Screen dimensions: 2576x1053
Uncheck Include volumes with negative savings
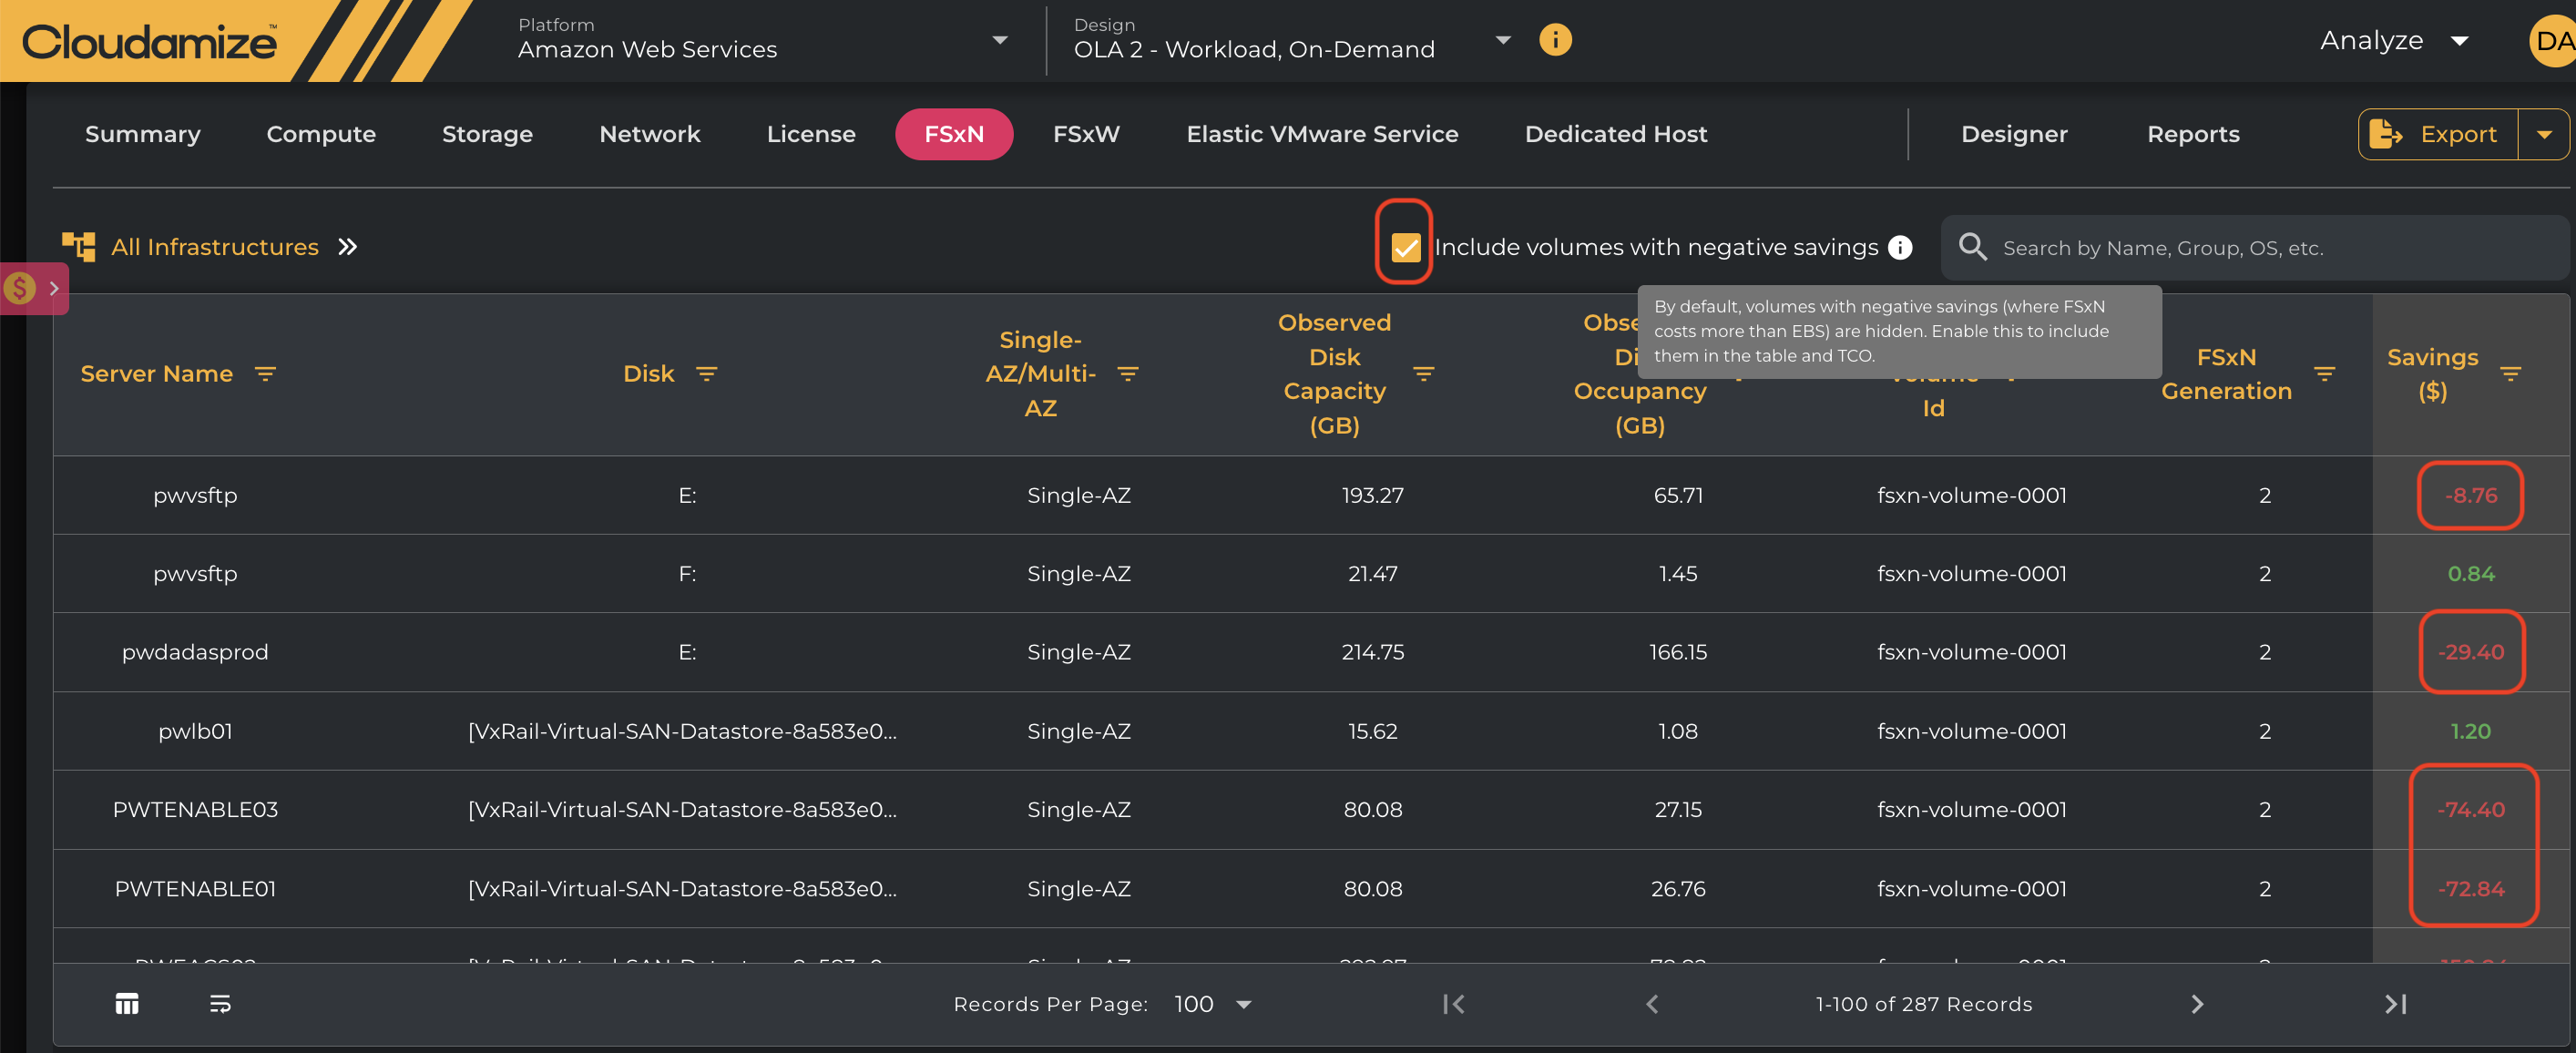tap(1405, 247)
